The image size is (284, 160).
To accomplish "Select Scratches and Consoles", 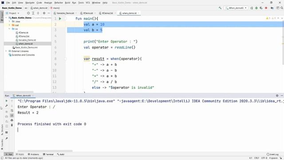I will point(22,55).
